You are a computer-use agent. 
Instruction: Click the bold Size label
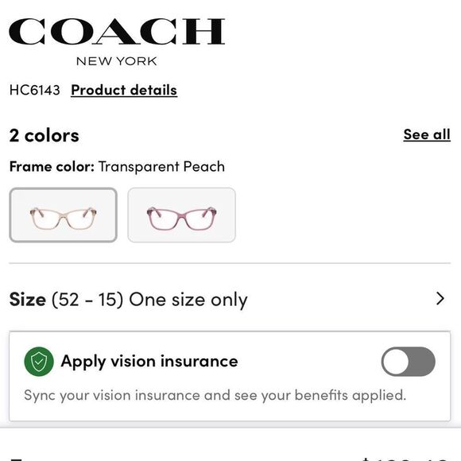27,300
